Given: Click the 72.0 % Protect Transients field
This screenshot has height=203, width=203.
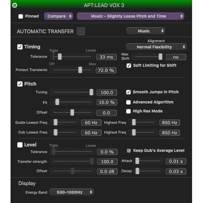Looking at the screenshot, I should [x=106, y=70].
